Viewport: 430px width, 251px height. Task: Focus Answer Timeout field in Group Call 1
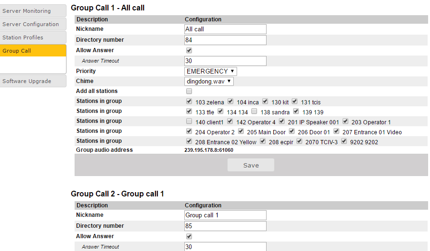coord(225,61)
